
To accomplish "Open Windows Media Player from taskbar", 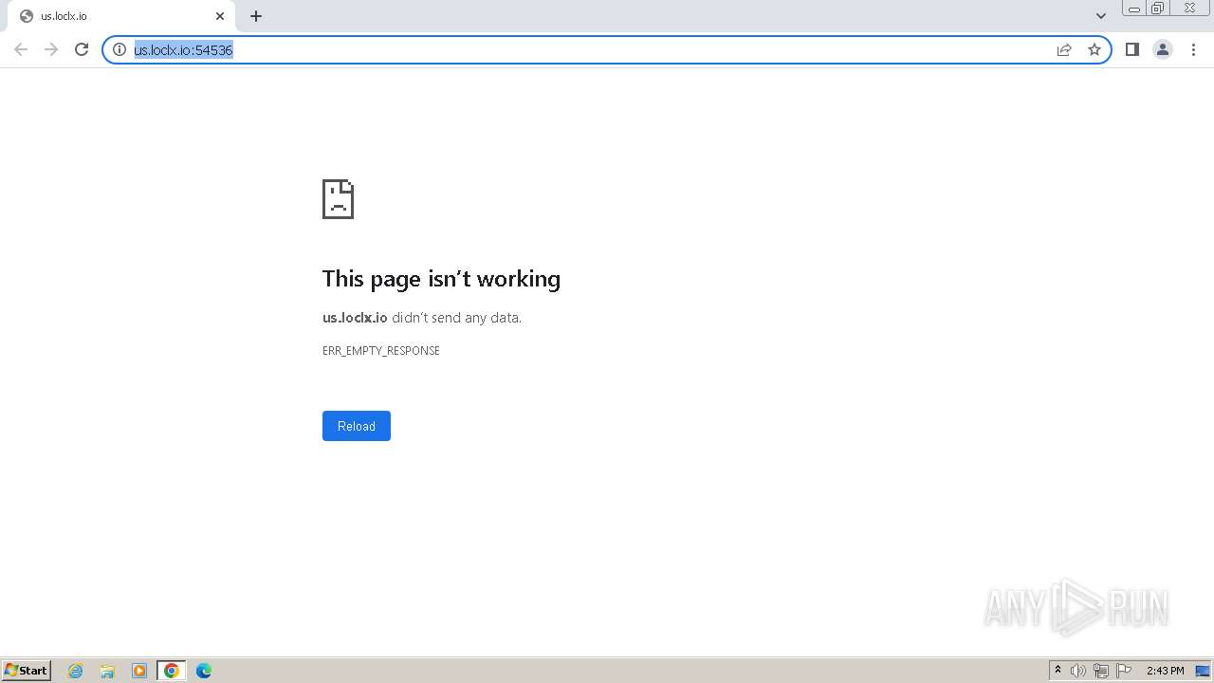I will 139,671.
